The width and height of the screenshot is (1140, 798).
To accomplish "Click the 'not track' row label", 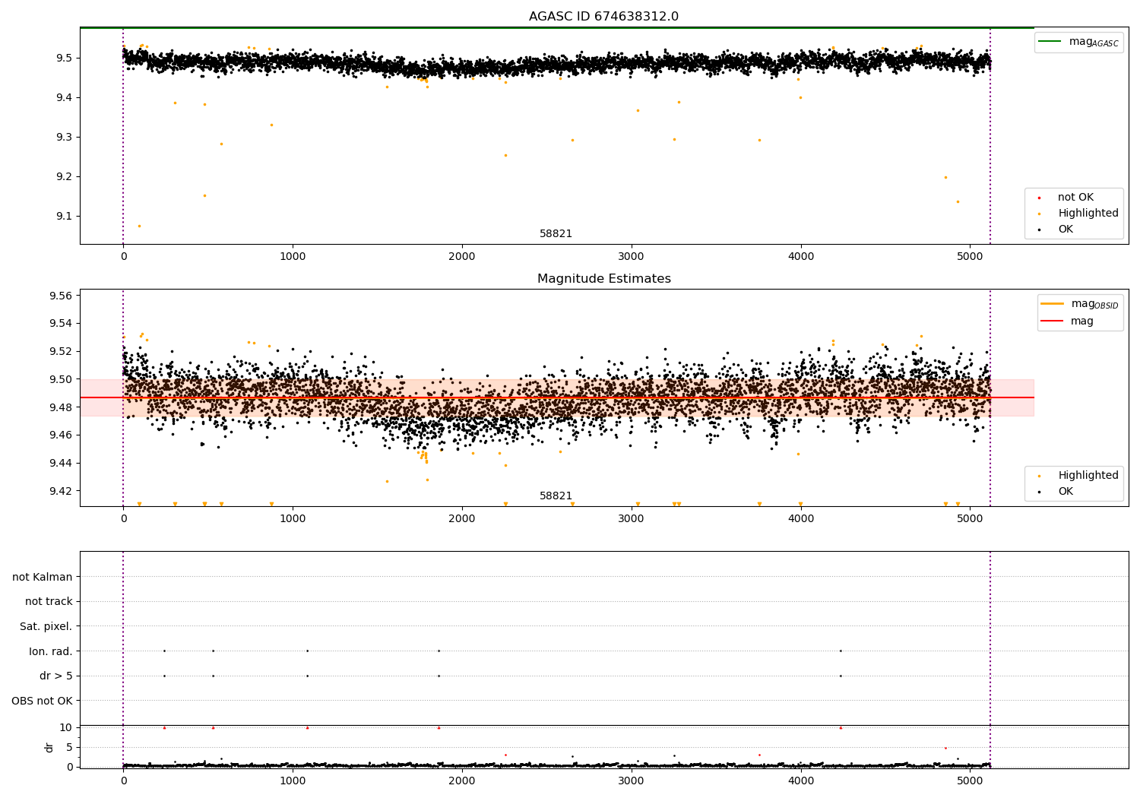I will [x=49, y=602].
